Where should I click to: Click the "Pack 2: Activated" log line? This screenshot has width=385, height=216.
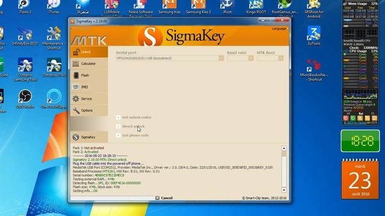point(85,152)
